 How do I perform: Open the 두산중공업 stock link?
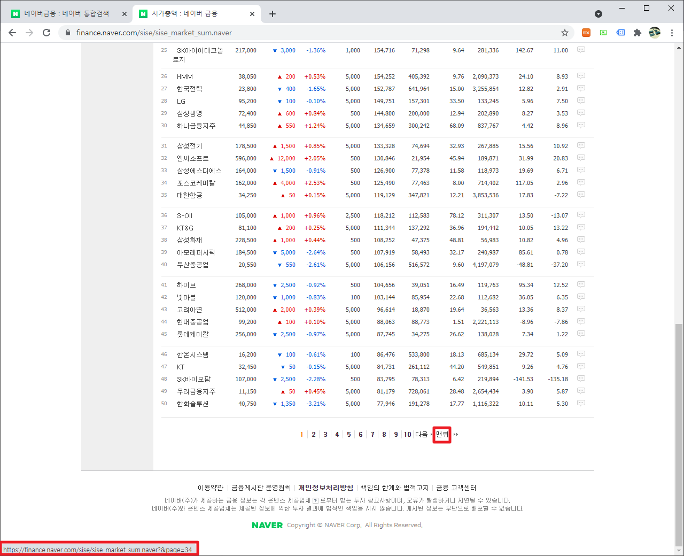click(193, 265)
